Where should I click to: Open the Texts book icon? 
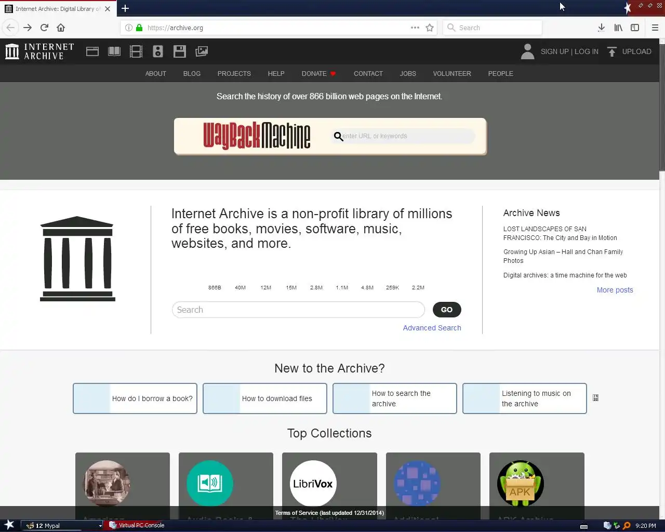point(114,51)
